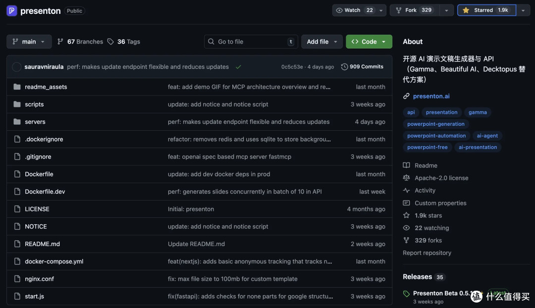
Task: Open commit message 'Initial: presenton'
Action: [x=191, y=209]
